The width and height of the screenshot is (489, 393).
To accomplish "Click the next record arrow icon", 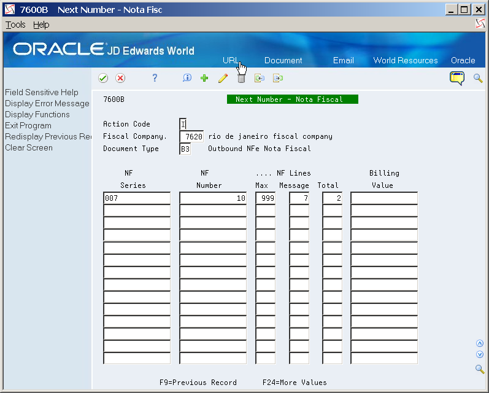I will click(278, 78).
